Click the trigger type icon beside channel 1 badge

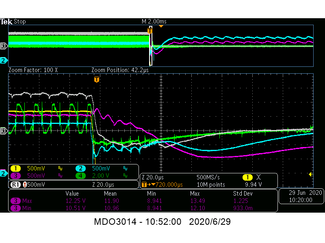click(258, 177)
